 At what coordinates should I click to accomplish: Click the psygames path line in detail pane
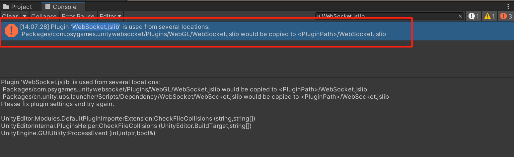184,89
